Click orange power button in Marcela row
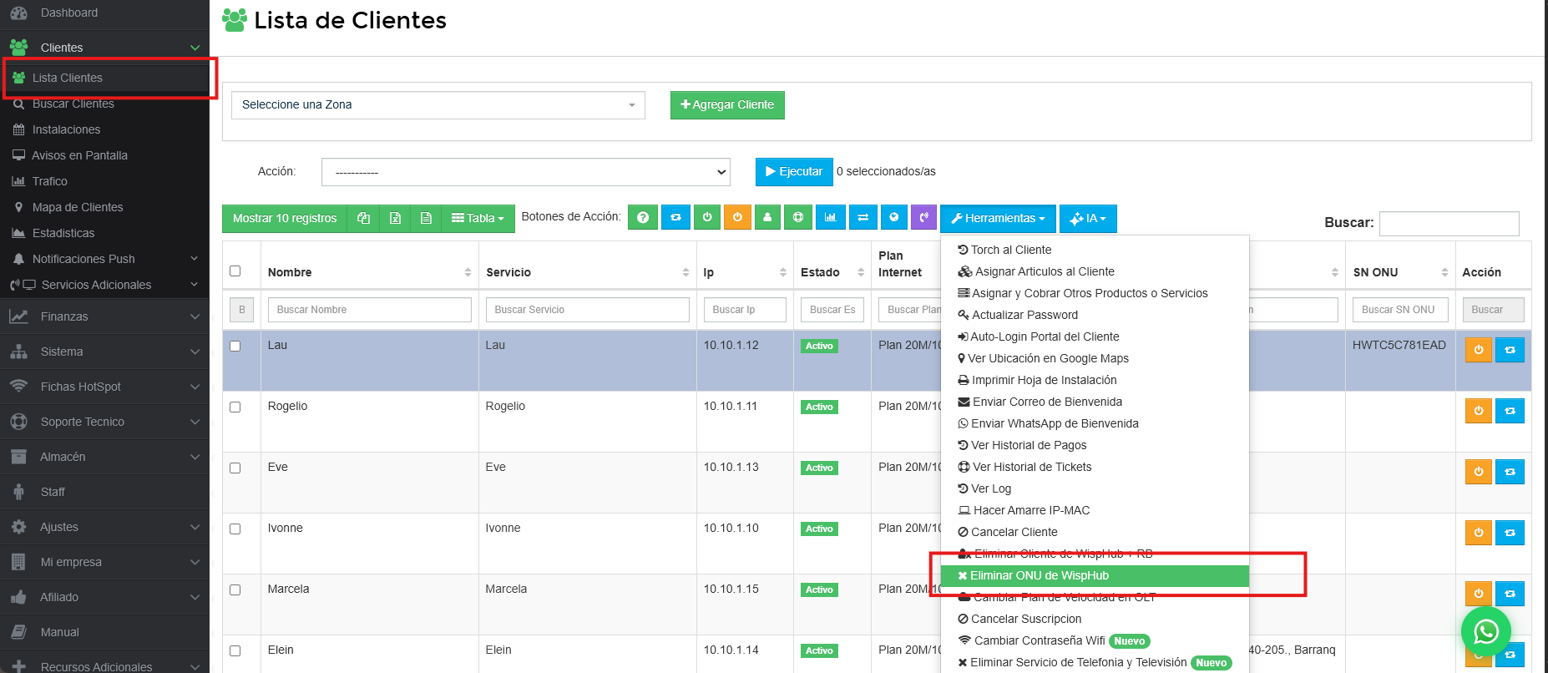This screenshot has width=1548, height=673. click(1479, 594)
